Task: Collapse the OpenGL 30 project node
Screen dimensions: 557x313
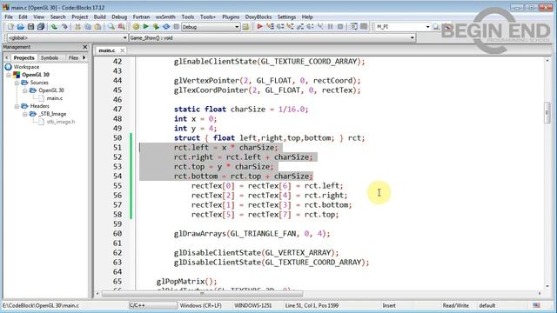Action: point(9,75)
